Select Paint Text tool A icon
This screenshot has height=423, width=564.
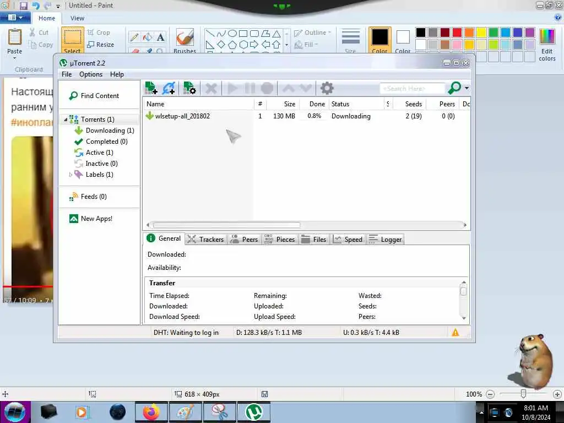pos(160,37)
